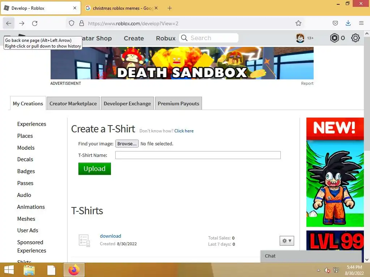Click the download T-shirt thumbnail icon
Image resolution: width=370 pixels, height=277 pixels.
84,241
